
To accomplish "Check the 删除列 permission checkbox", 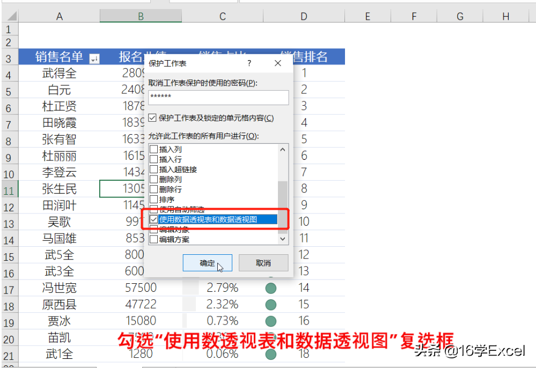I will point(154,179).
